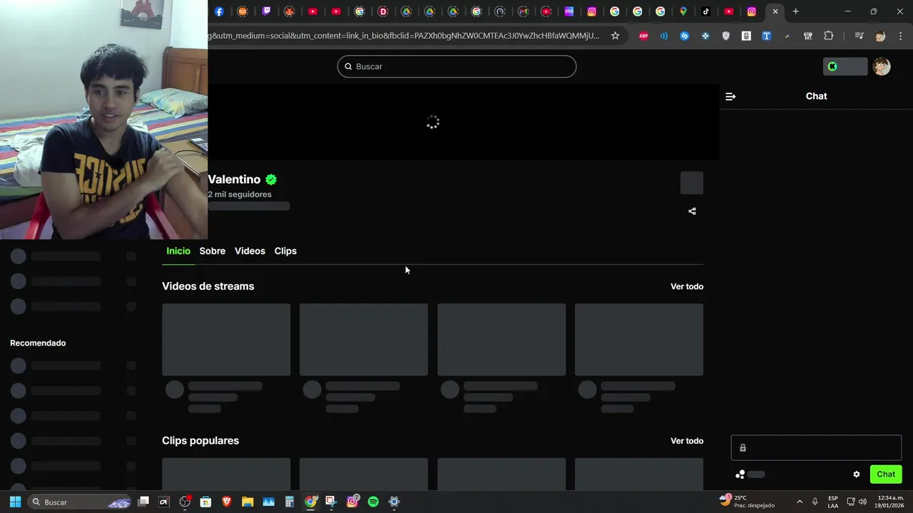Open the Windows Start menu
The image size is (913, 513).
[15, 502]
